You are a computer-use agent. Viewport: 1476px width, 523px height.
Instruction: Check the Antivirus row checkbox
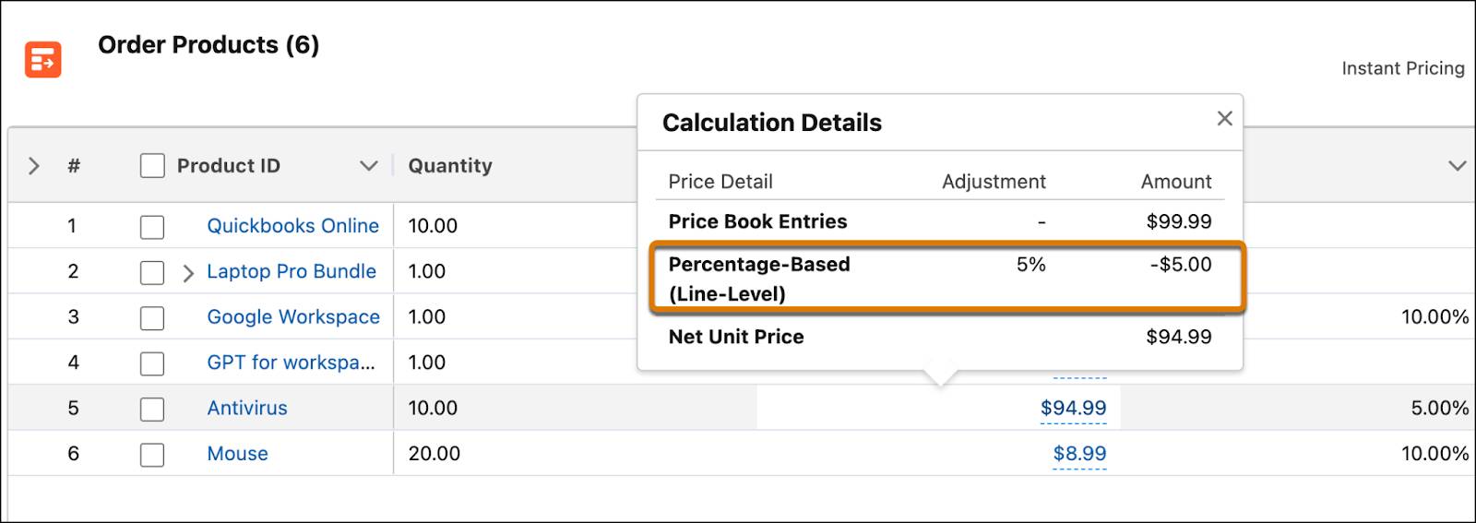click(152, 409)
